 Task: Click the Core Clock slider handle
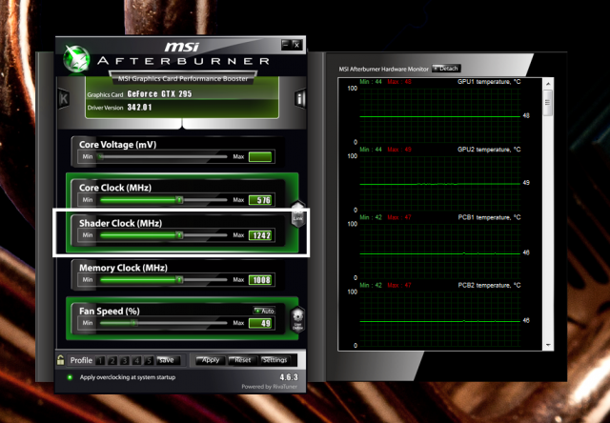(x=179, y=200)
